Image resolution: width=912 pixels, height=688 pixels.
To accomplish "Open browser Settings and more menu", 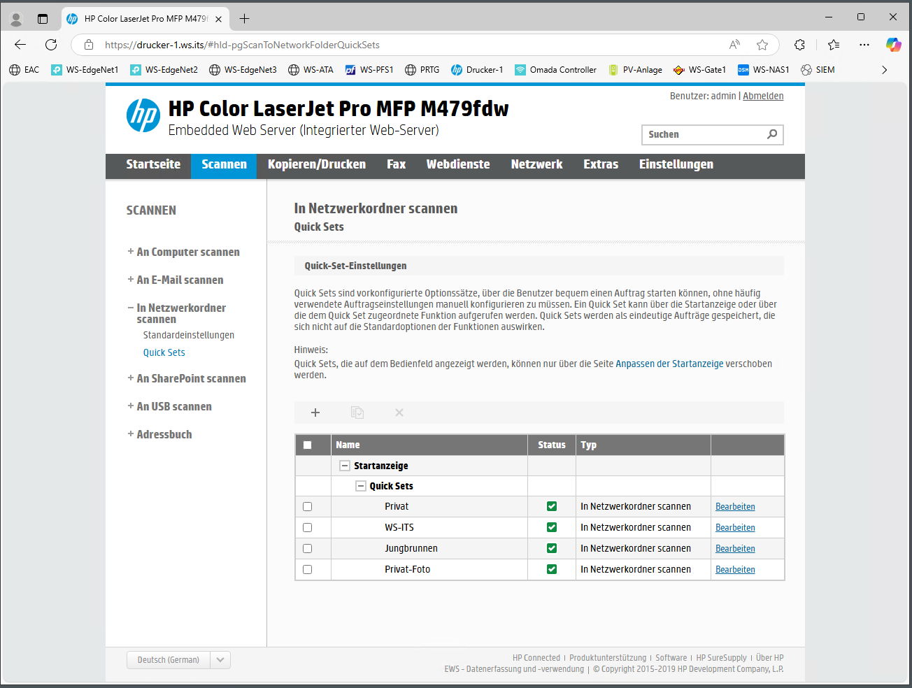I will (x=864, y=45).
